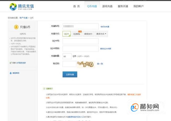This screenshot has height=121, width=171.
Task: Click 查询QQ卡余额 link
Action: point(106,49)
